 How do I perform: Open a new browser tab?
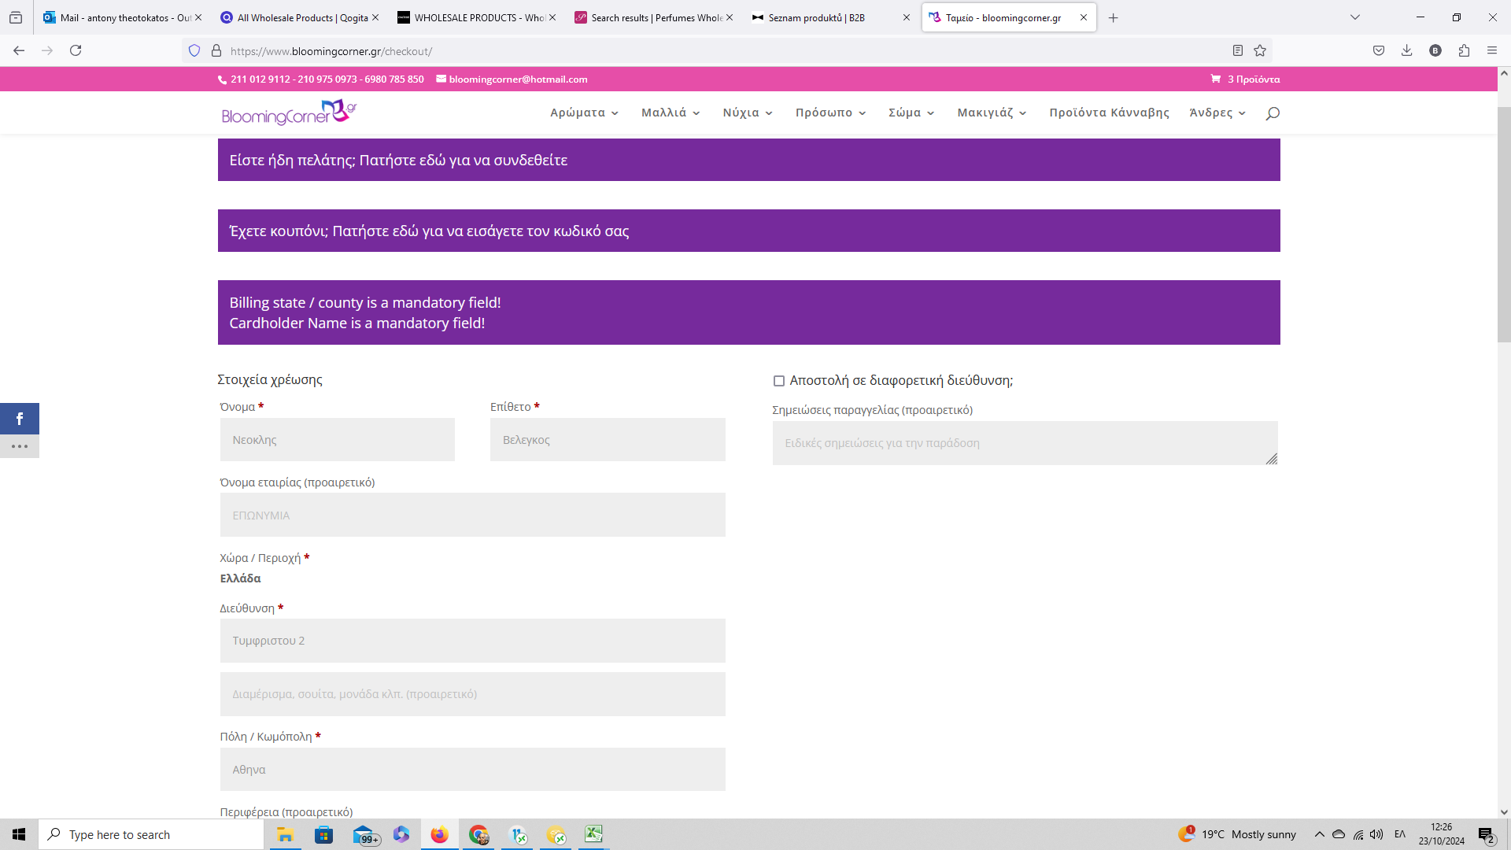[1113, 17]
